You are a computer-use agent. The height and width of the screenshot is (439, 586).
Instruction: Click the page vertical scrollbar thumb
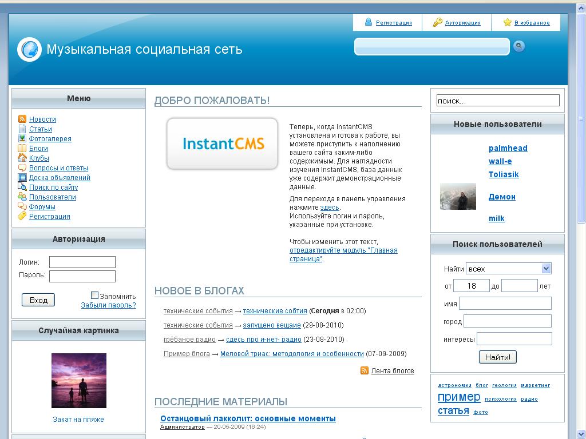click(x=581, y=119)
